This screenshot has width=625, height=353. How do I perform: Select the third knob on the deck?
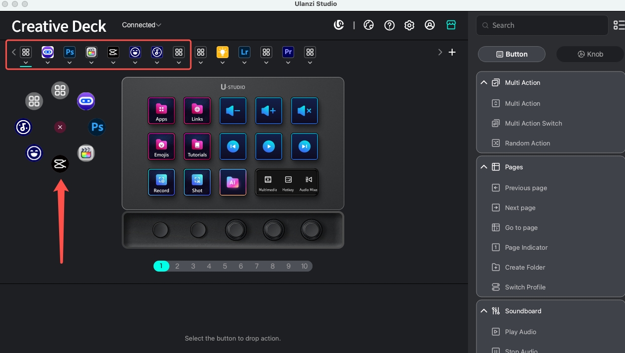(236, 230)
